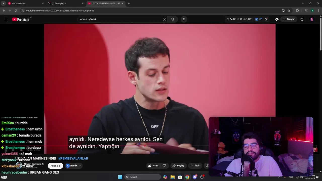Click the #PEMBEYALANLAR hashtag link
This screenshot has height=181, width=322.
tap(73, 158)
